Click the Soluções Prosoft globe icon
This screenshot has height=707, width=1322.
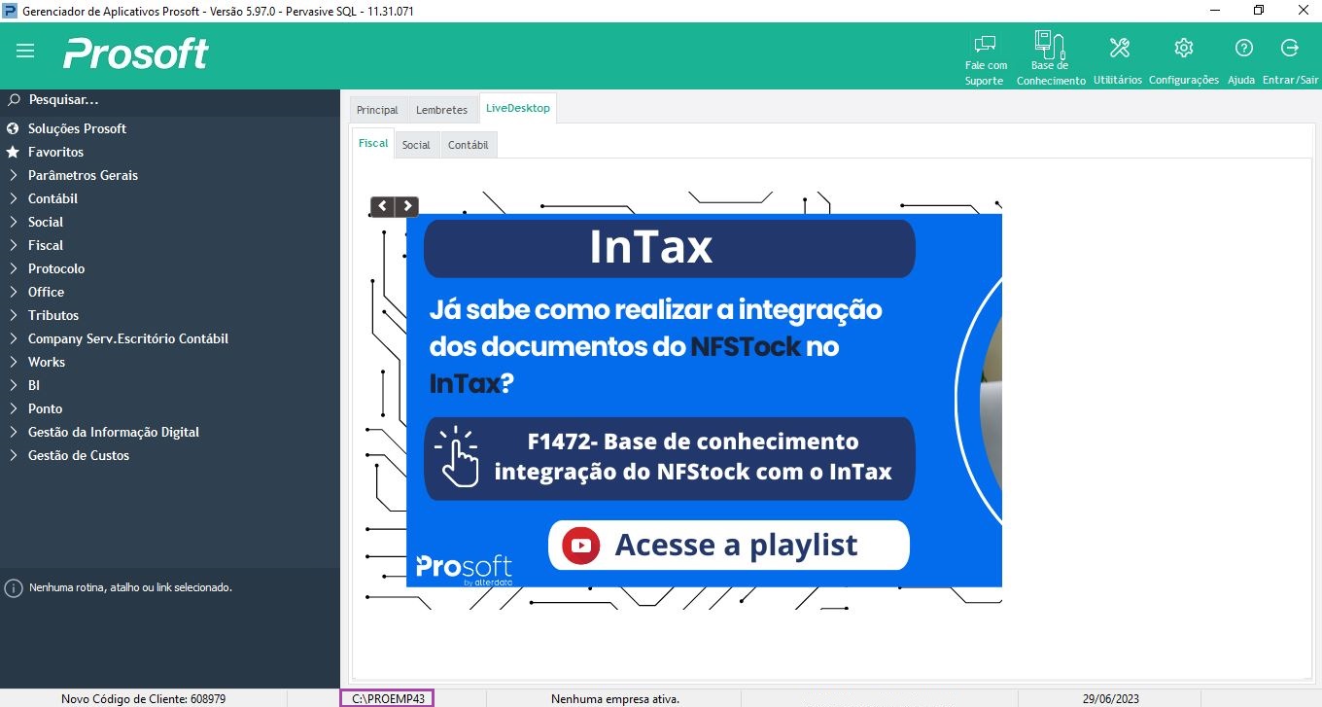click(14, 128)
